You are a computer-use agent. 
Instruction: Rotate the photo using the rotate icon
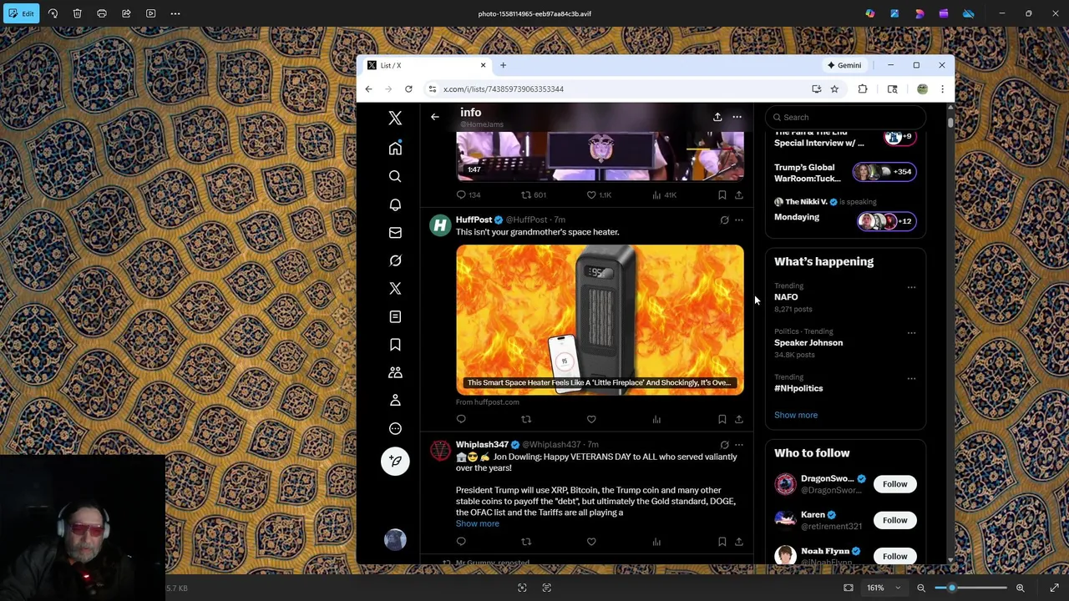pyautogui.click(x=53, y=13)
